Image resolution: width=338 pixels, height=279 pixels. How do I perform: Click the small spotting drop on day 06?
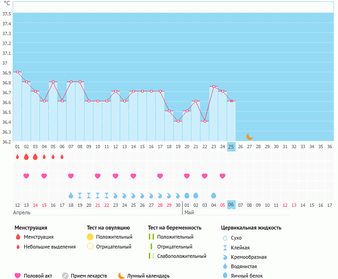tap(62, 157)
